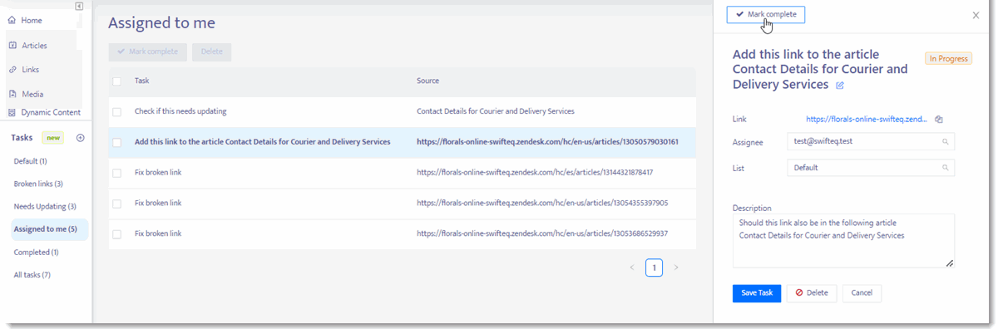
Task: Click Mark complete in the task panel
Action: [x=766, y=15]
